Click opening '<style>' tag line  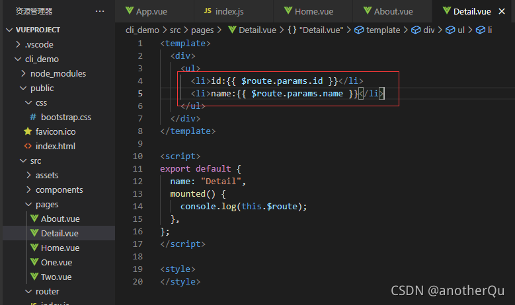(178, 269)
